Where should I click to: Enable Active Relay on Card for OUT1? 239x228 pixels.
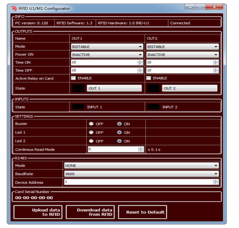coord(73,78)
